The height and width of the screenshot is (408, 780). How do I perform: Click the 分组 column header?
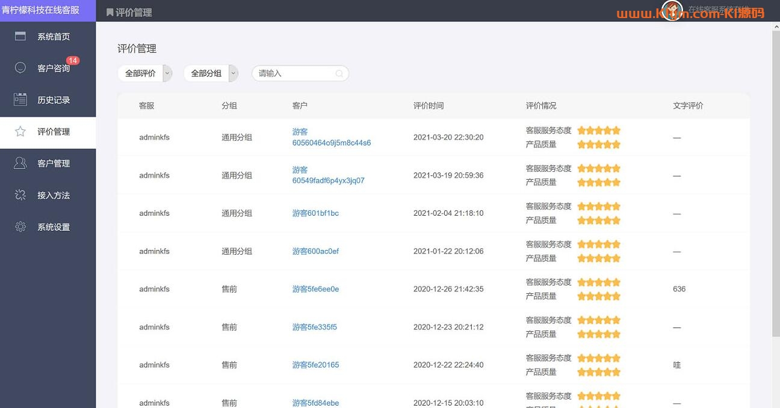click(x=229, y=106)
